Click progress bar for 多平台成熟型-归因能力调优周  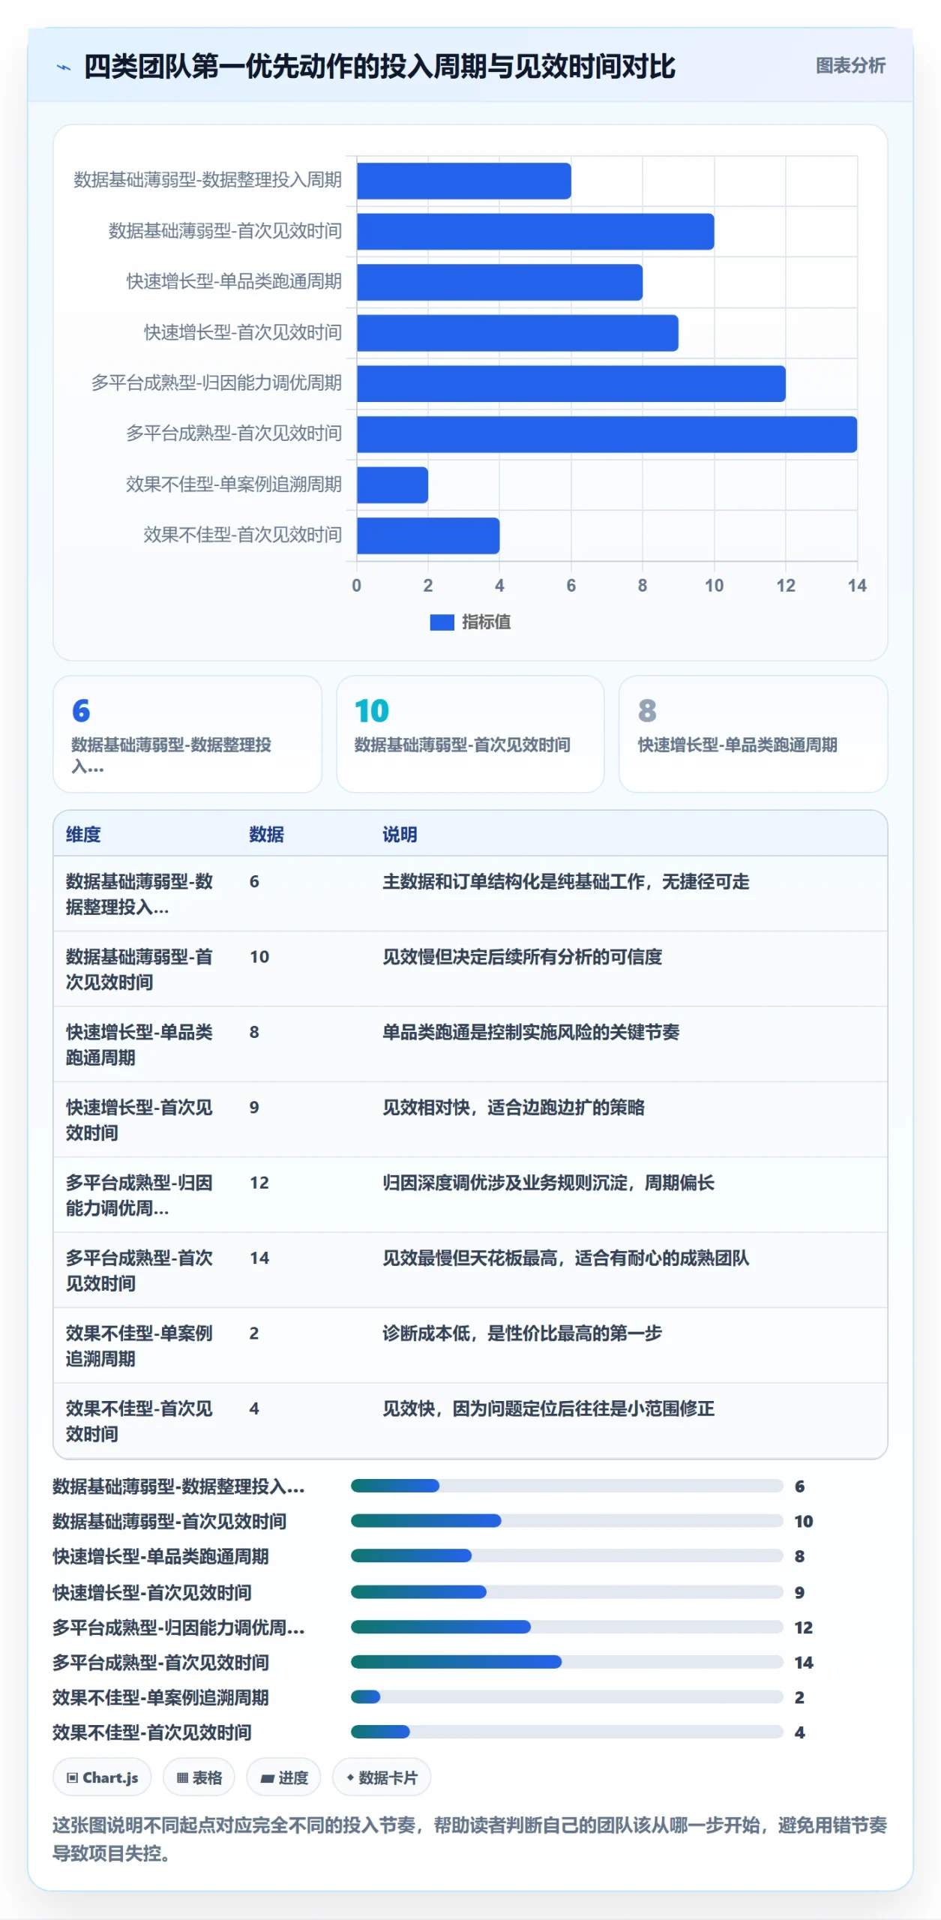click(x=567, y=1627)
